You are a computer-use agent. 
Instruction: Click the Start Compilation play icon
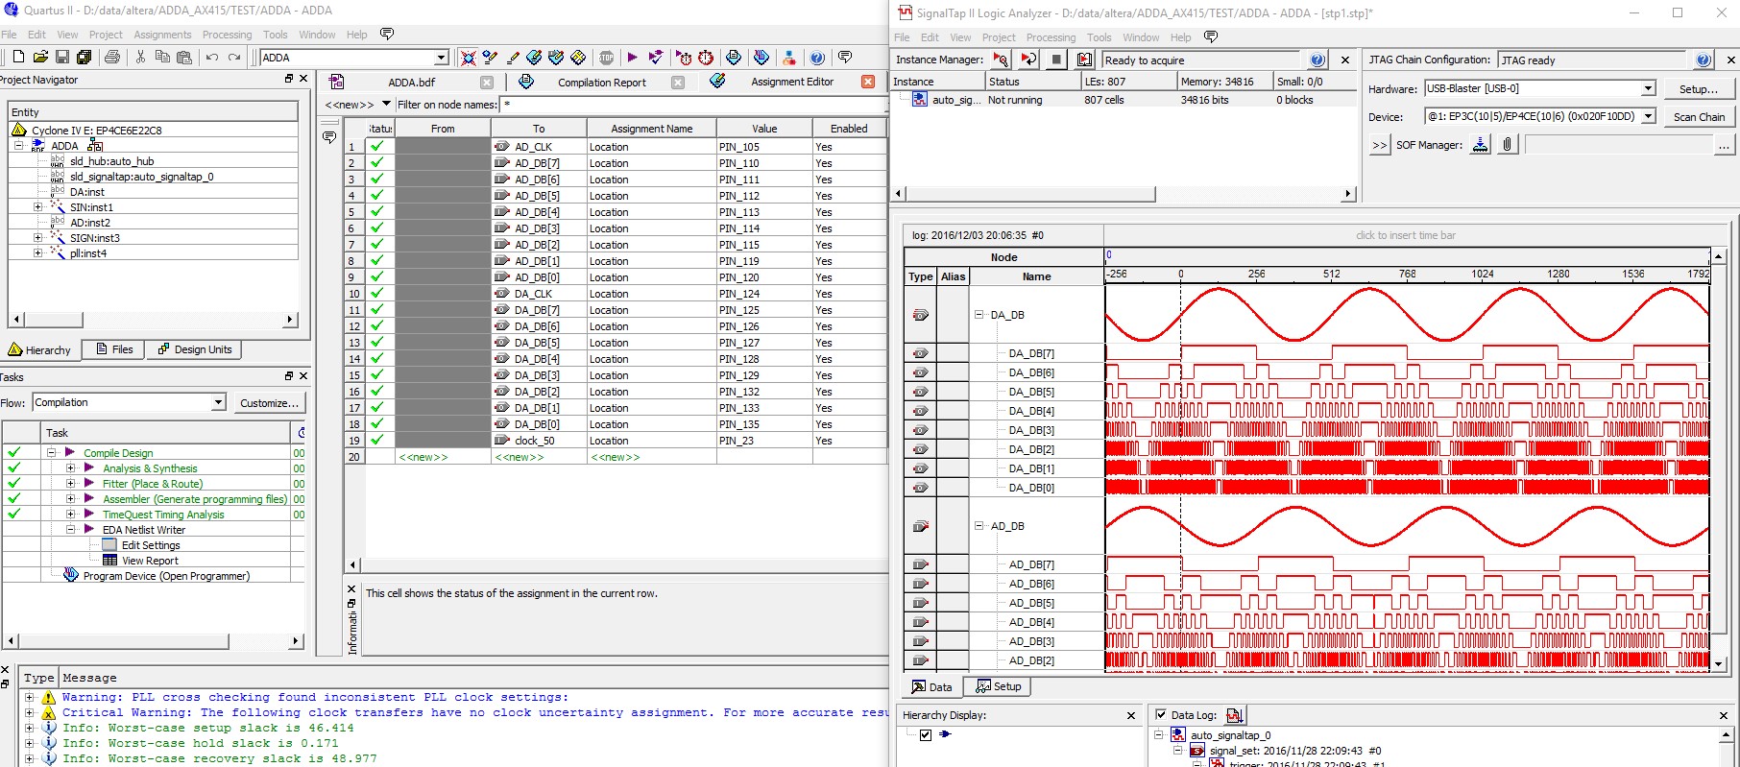pyautogui.click(x=632, y=58)
